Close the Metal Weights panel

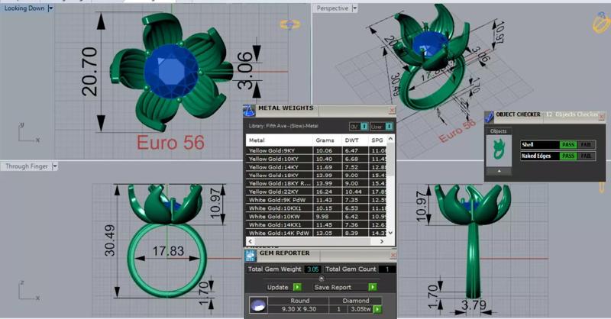click(392, 111)
